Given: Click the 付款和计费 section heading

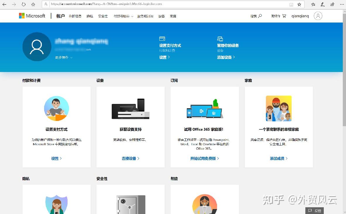Looking at the screenshot, I should pos(31,81).
